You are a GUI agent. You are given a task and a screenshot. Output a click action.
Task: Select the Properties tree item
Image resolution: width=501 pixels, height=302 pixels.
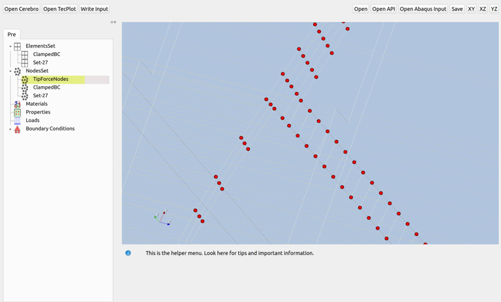38,112
